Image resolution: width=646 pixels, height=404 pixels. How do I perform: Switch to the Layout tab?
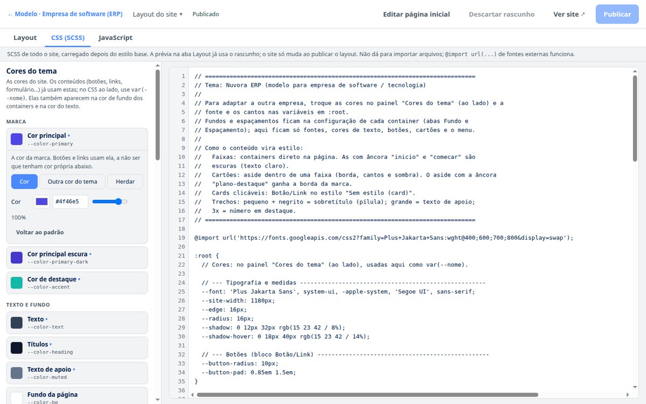(25, 38)
